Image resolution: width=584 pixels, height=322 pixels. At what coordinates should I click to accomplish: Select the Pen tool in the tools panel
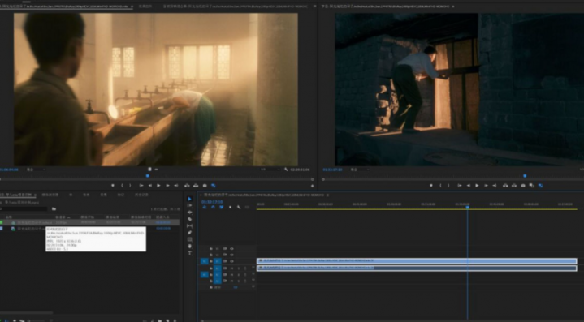[189, 233]
